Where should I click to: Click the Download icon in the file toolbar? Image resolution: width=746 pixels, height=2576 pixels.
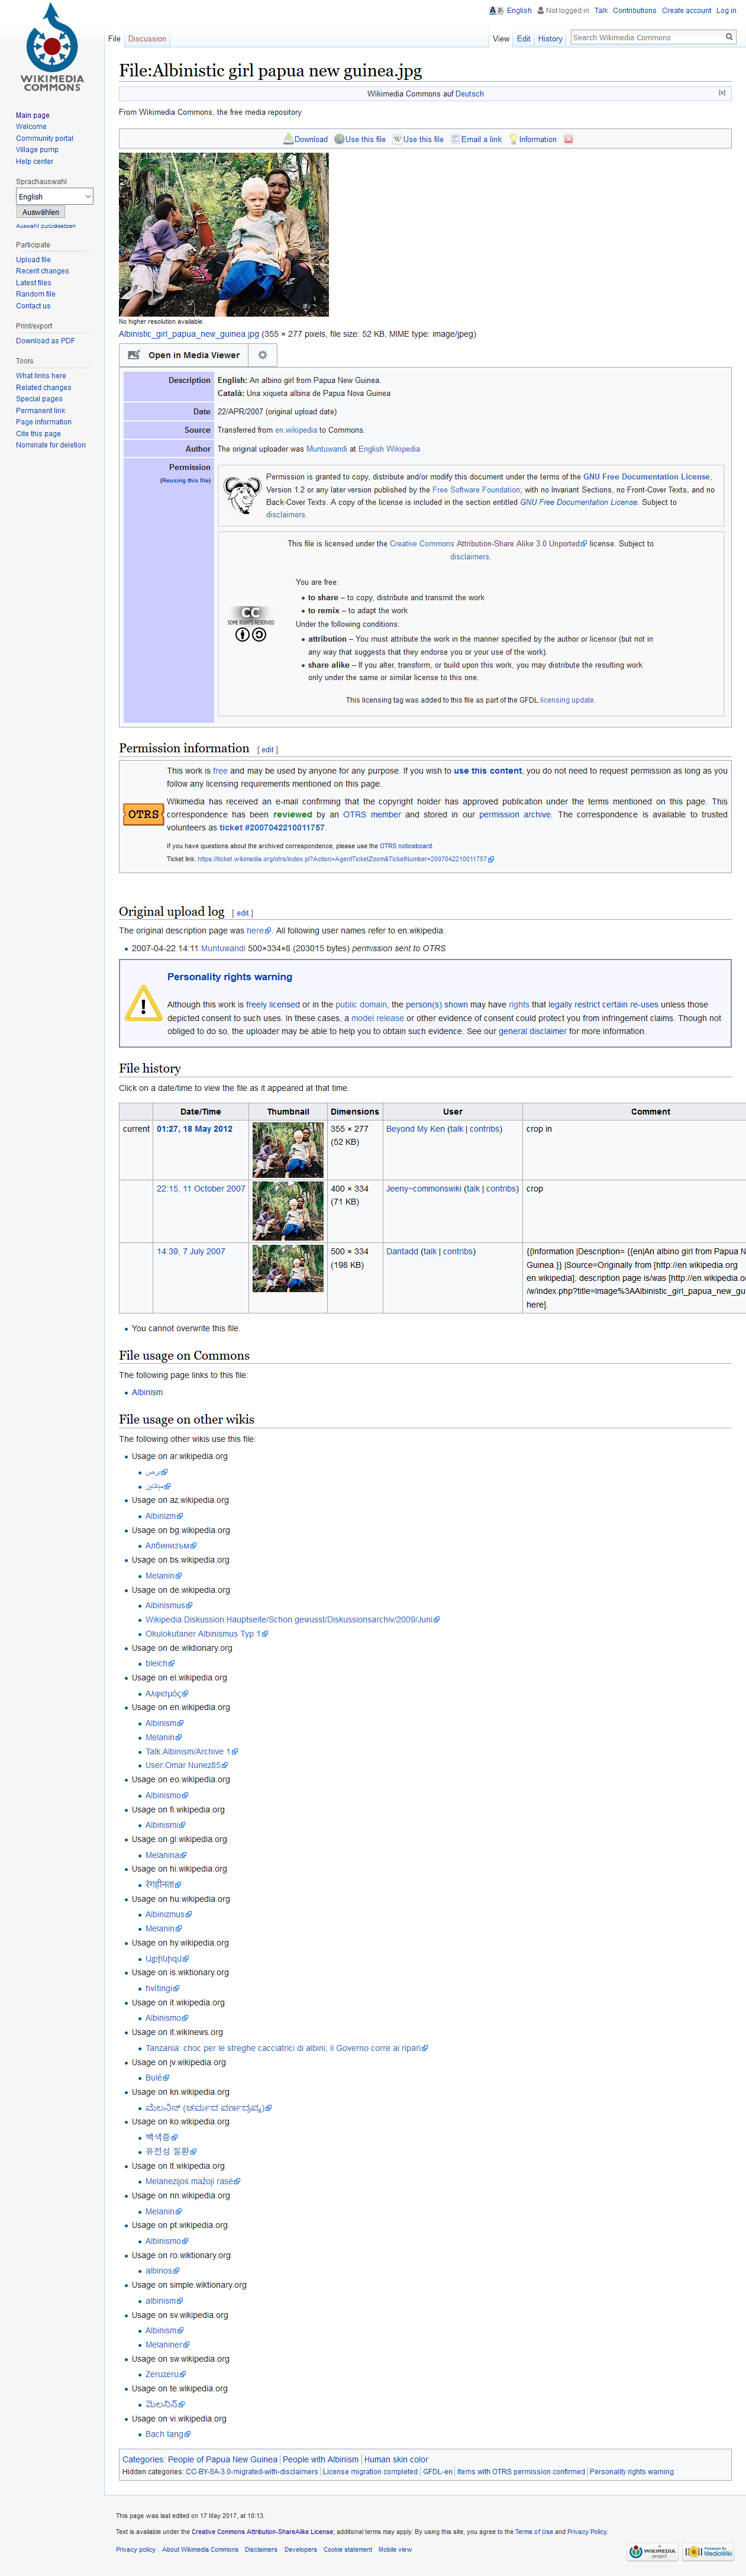tap(288, 139)
